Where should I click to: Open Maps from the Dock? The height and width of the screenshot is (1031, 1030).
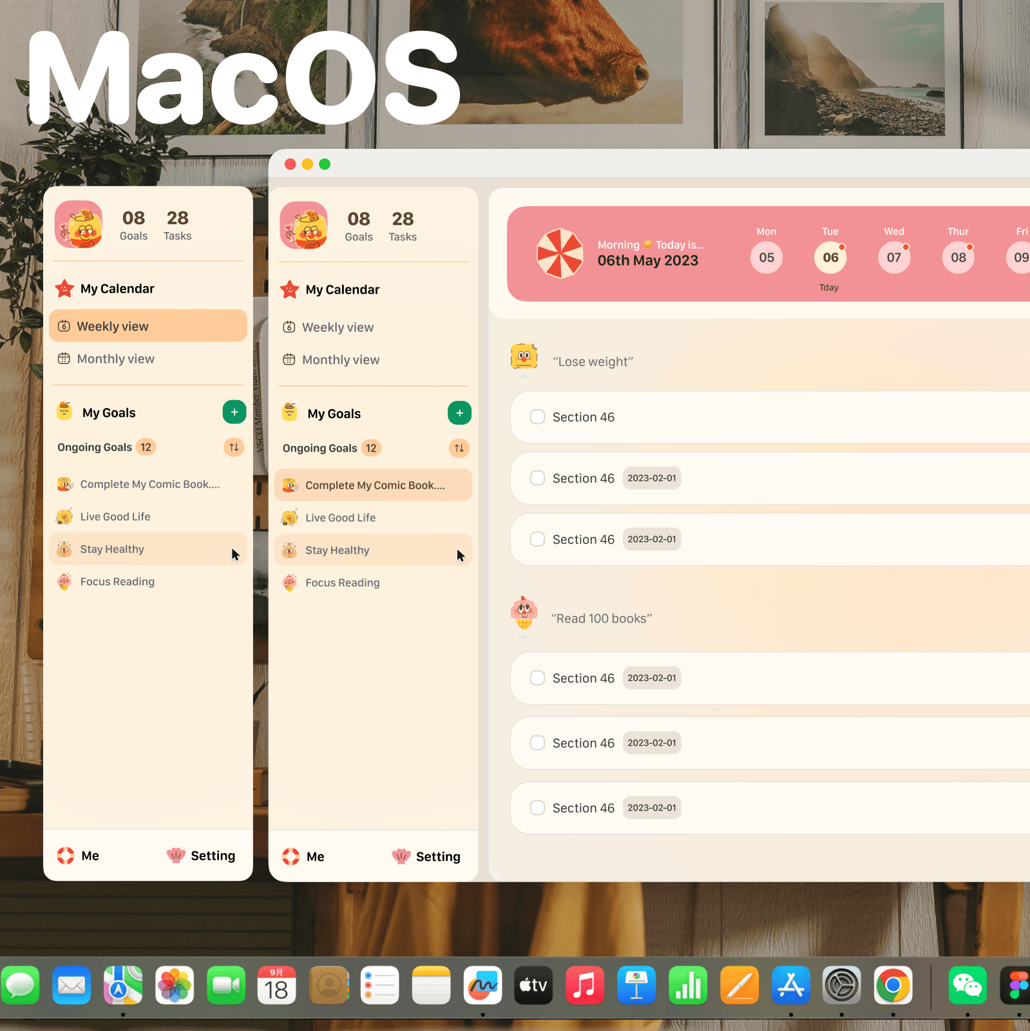(x=123, y=985)
